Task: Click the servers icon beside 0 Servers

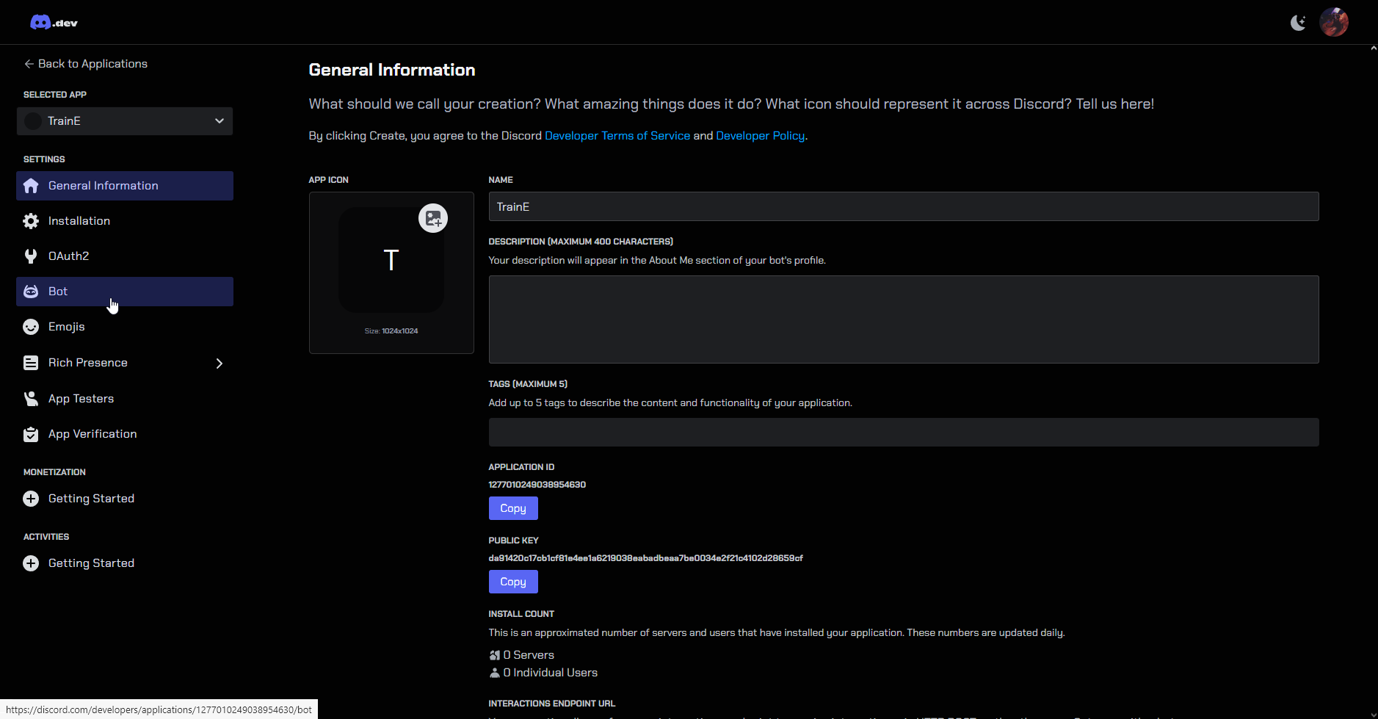Action: pyautogui.click(x=495, y=655)
